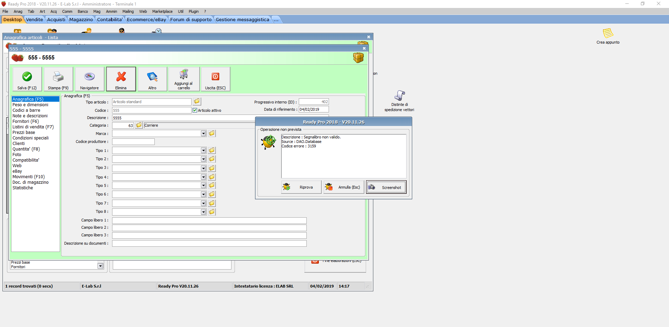Open the Marketplace menu

(x=162, y=11)
